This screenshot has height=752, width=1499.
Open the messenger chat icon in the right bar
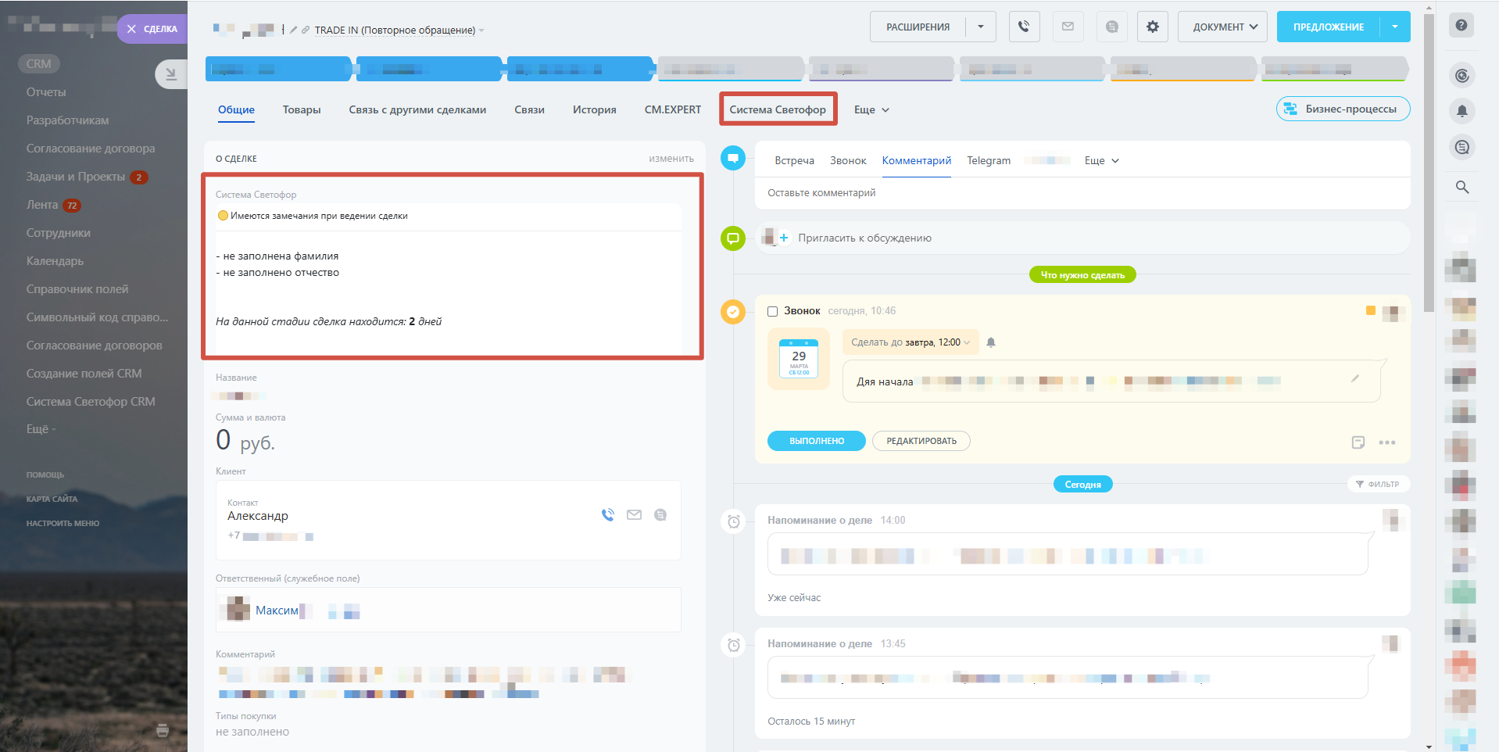point(1462,147)
